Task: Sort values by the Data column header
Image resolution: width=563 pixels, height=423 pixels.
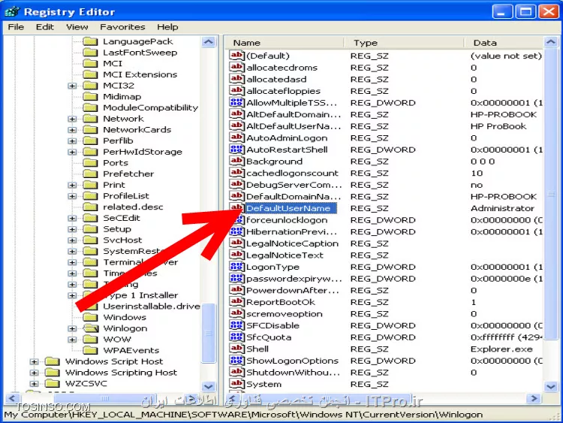Action: pyautogui.click(x=504, y=43)
